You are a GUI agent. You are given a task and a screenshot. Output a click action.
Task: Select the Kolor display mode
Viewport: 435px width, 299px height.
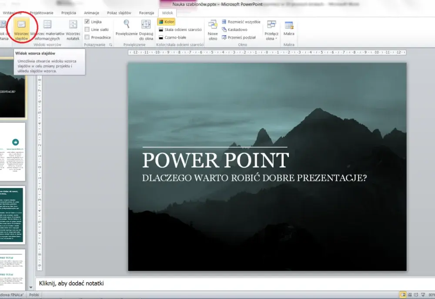point(166,22)
